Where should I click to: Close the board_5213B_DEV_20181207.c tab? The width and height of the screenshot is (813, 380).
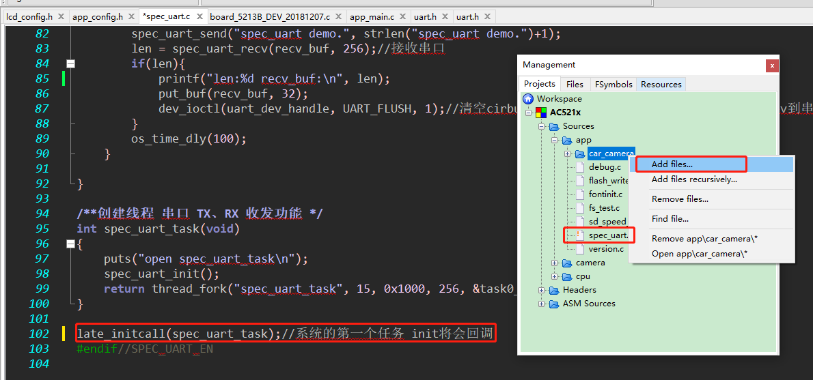pyautogui.click(x=339, y=16)
